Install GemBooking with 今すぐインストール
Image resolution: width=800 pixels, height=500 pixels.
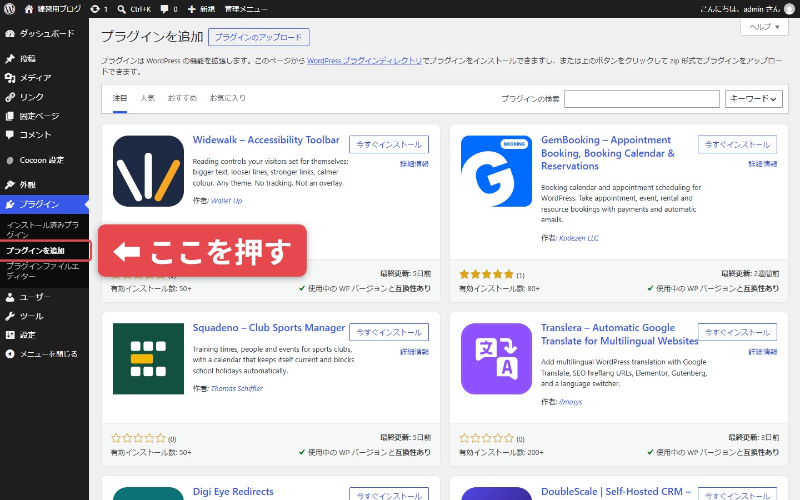pos(737,144)
